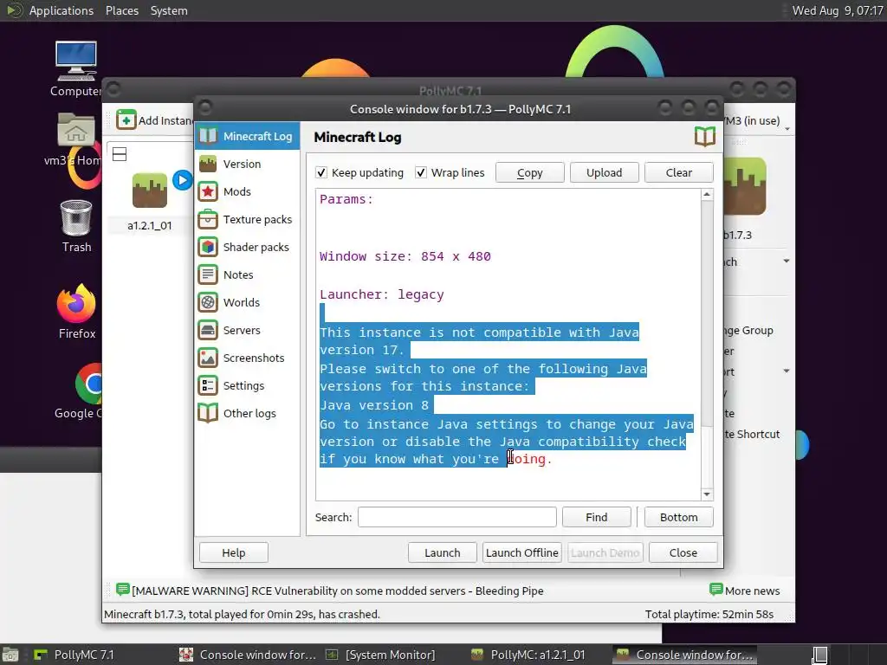887x665 pixels.
Task: Click the Worlds globe icon
Action: [208, 302]
